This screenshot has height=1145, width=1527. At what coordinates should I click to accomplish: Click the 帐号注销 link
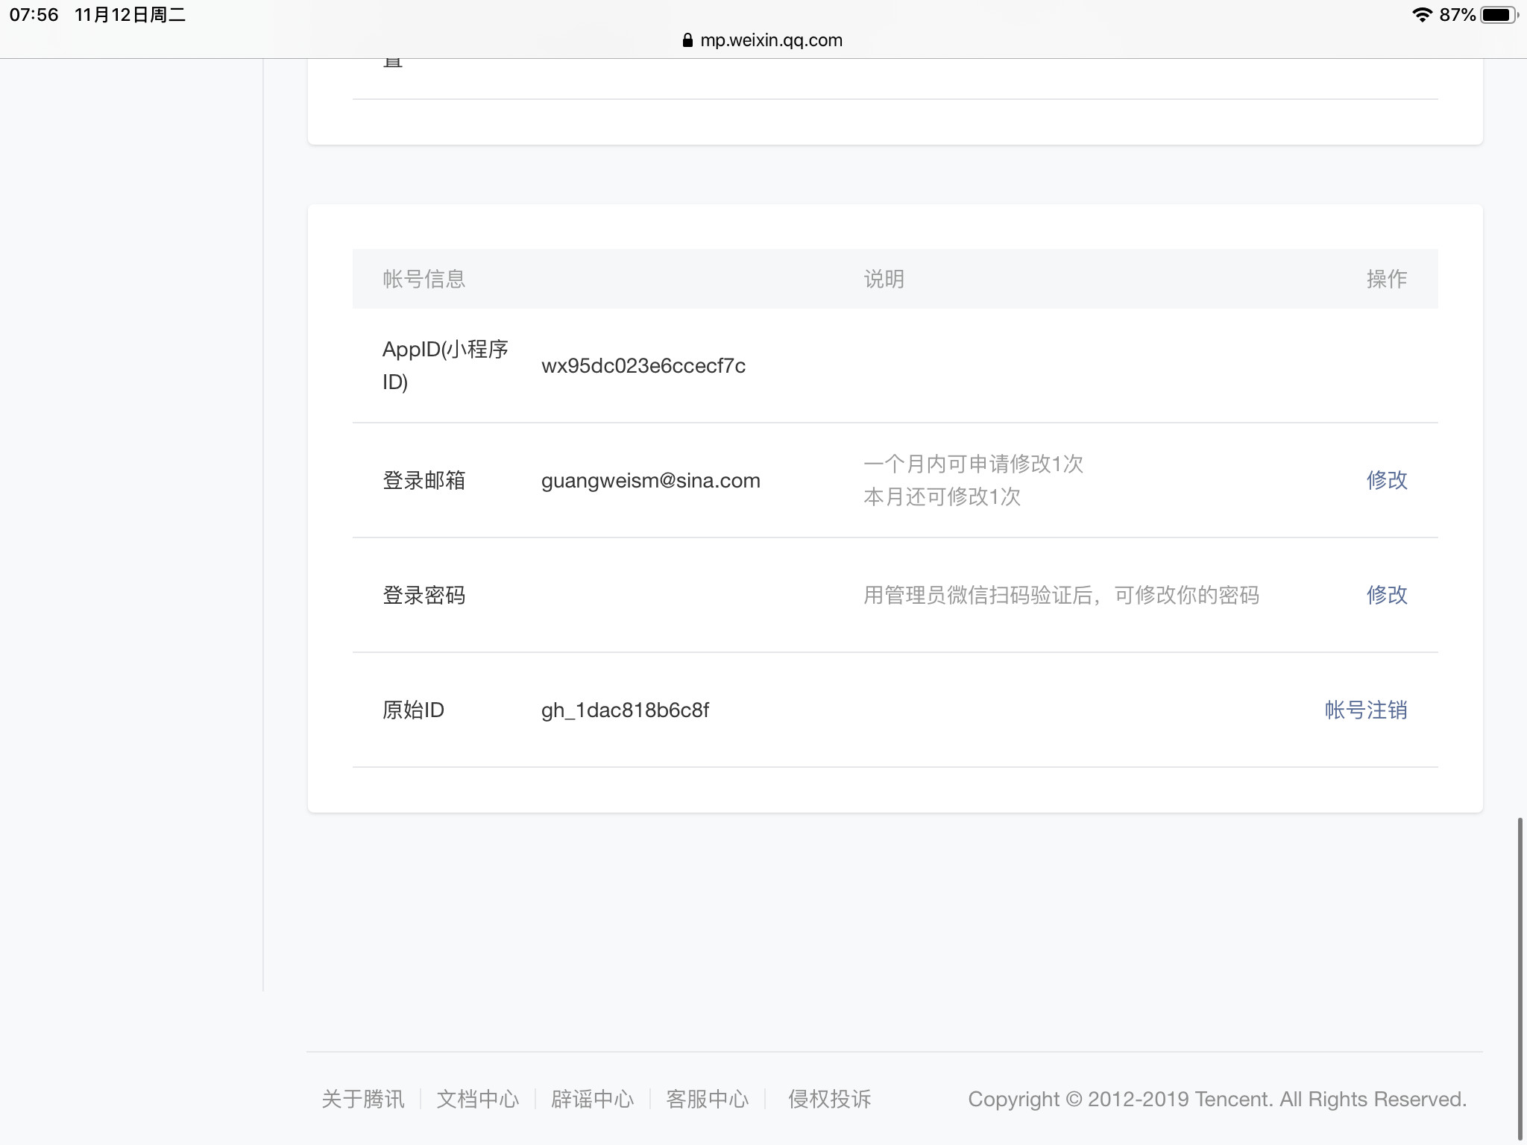pos(1365,710)
